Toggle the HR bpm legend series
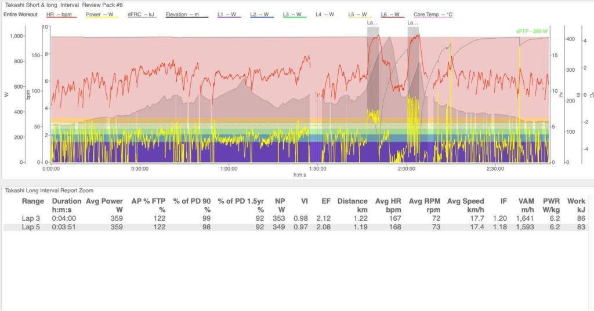Image resolution: width=594 pixels, height=311 pixels. 61,14
